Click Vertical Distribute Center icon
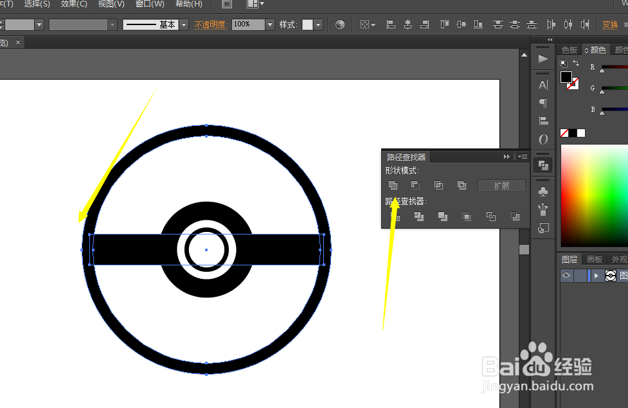The image size is (628, 408). (x=515, y=25)
